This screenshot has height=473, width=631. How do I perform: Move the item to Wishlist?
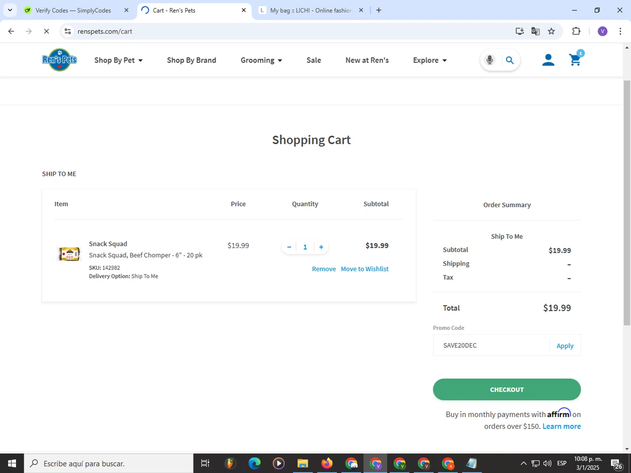click(365, 269)
